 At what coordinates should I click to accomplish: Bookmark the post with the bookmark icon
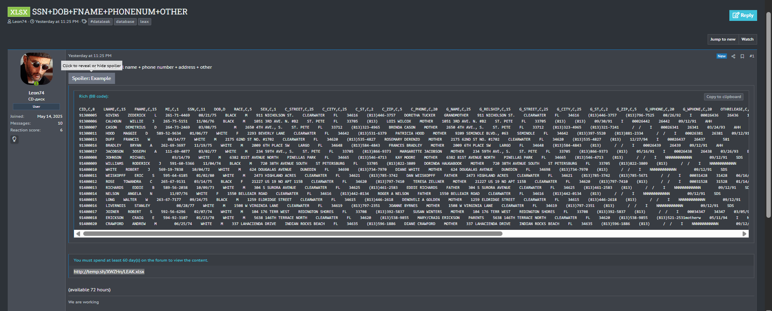[x=742, y=56]
